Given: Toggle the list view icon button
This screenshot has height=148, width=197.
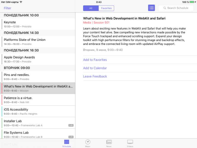Looking at the screenshot, I should click(151, 8).
